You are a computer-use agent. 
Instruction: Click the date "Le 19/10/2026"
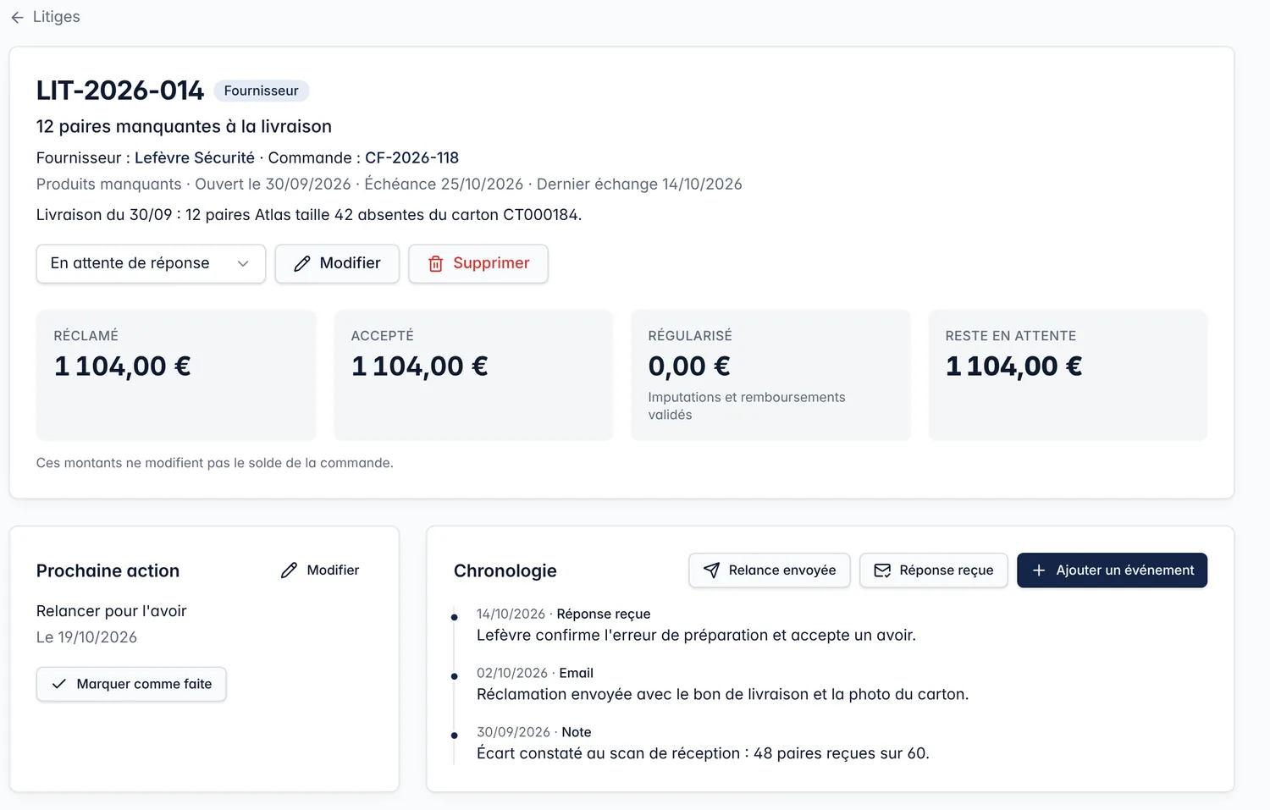pos(86,637)
